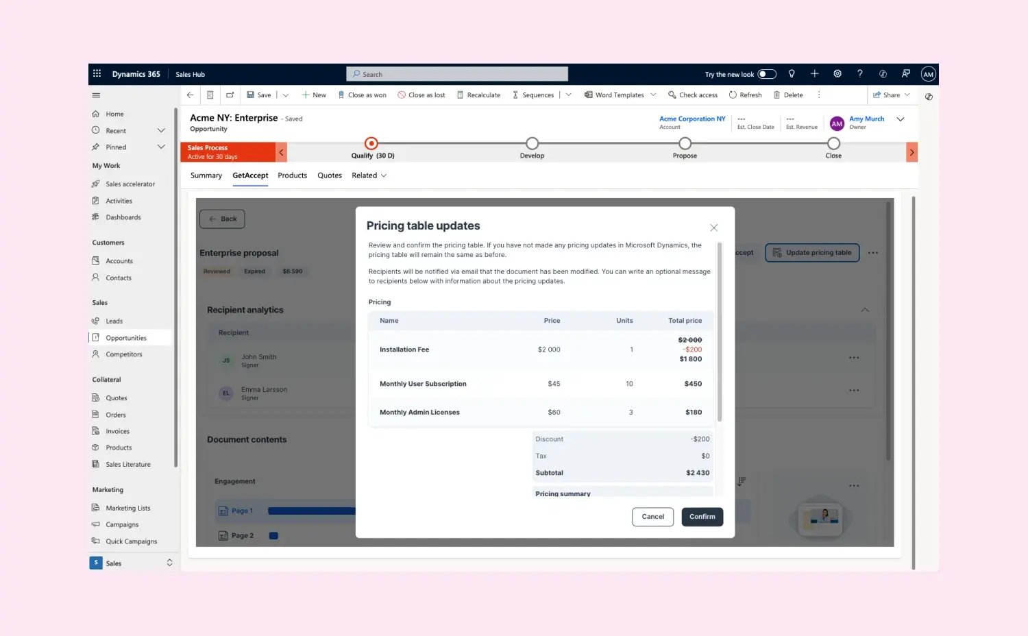1028x636 pixels.
Task: Open Dashboards in sidebar
Action: (x=123, y=217)
